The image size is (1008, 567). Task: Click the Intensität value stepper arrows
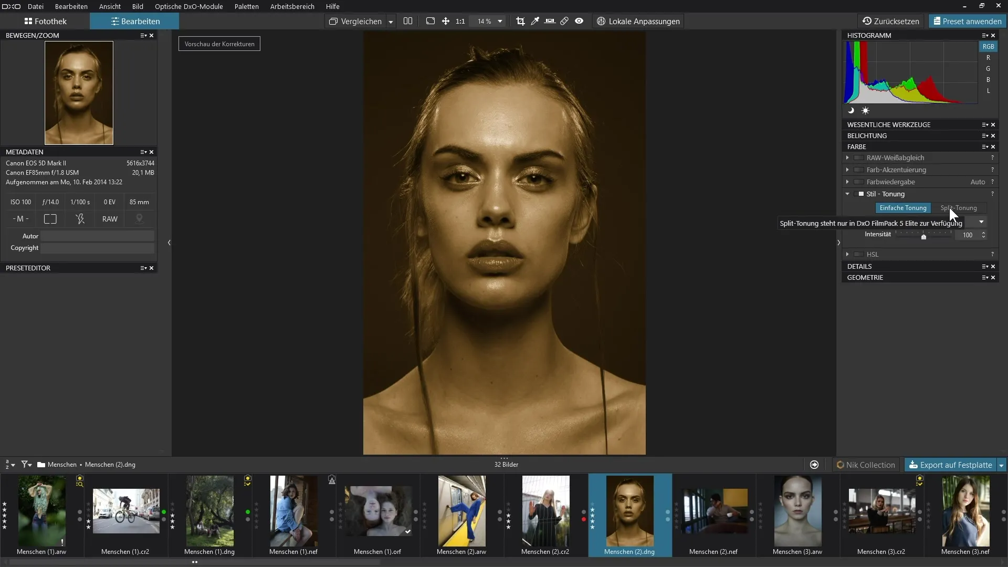(x=983, y=235)
